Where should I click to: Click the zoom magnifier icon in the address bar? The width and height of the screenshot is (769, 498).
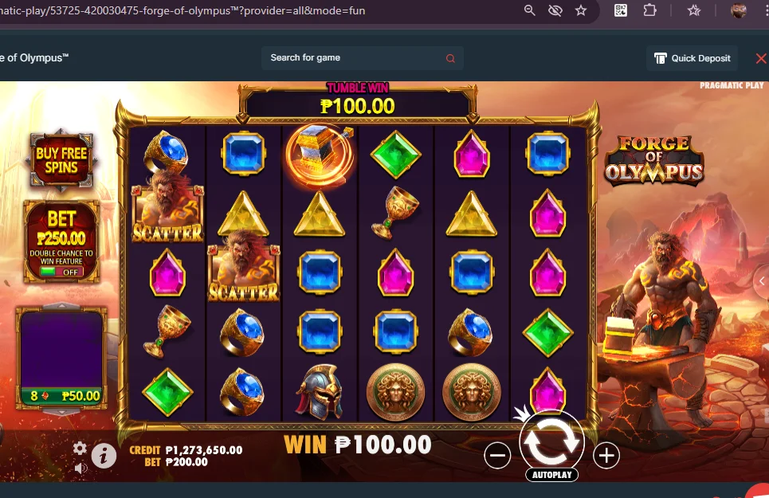coord(529,10)
